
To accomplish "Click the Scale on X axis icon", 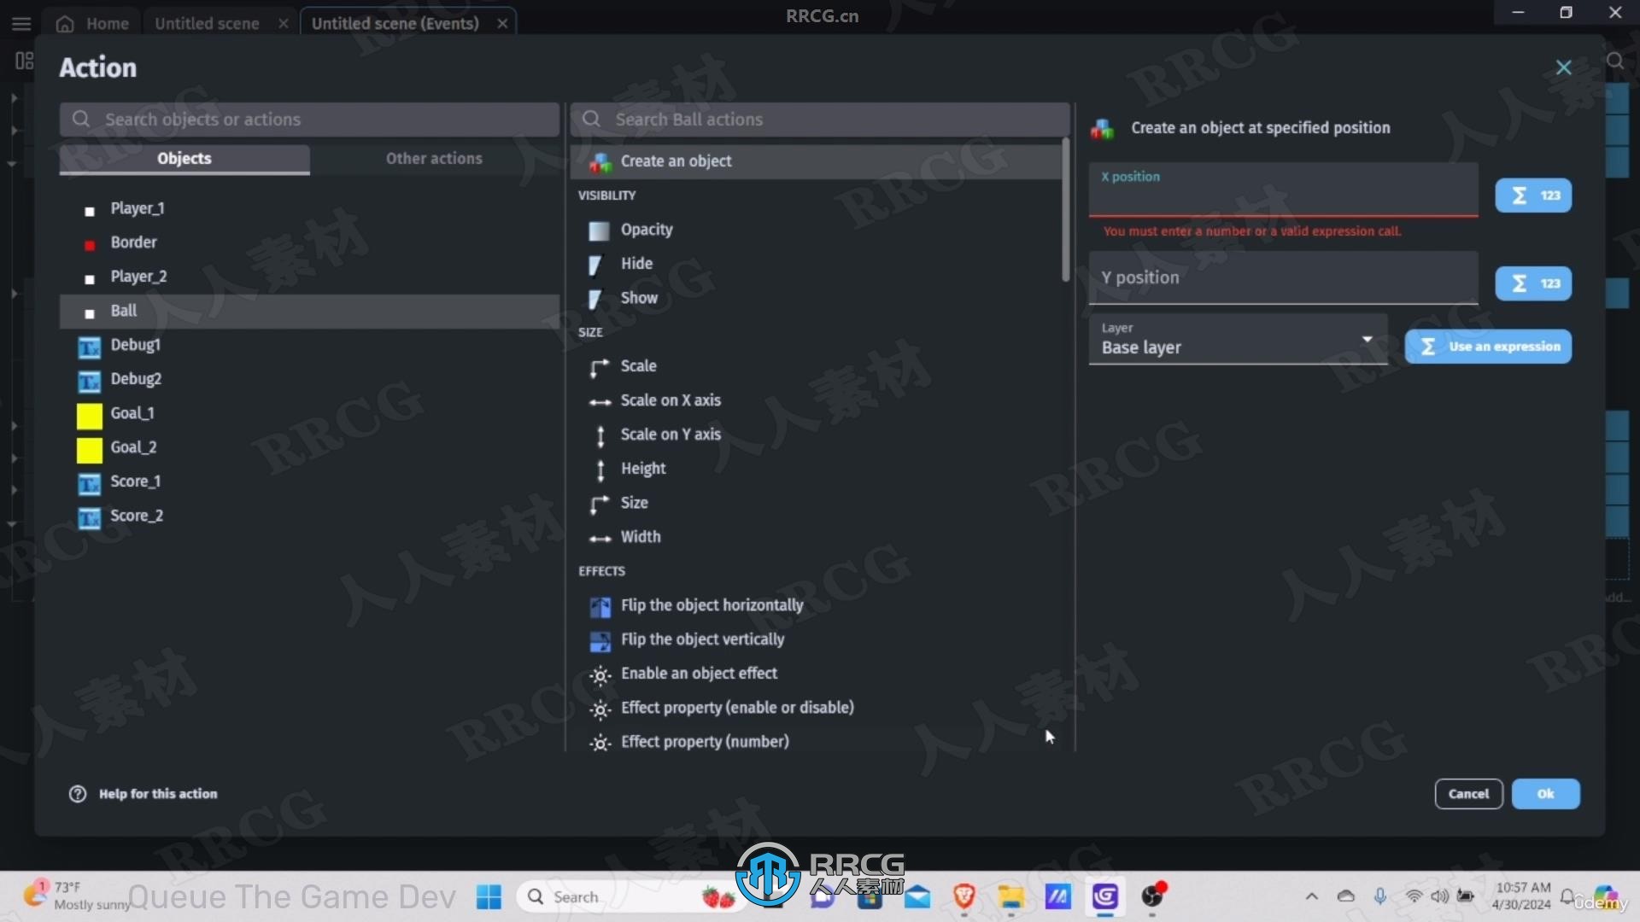I will [x=598, y=400].
